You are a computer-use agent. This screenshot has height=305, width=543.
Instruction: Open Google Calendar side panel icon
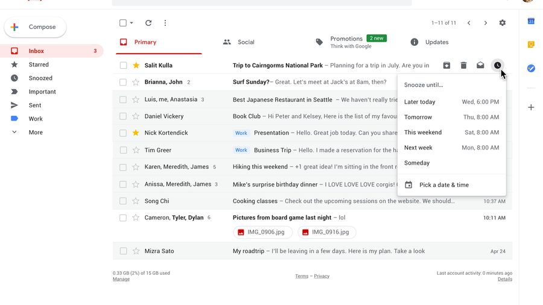pyautogui.click(x=531, y=22)
